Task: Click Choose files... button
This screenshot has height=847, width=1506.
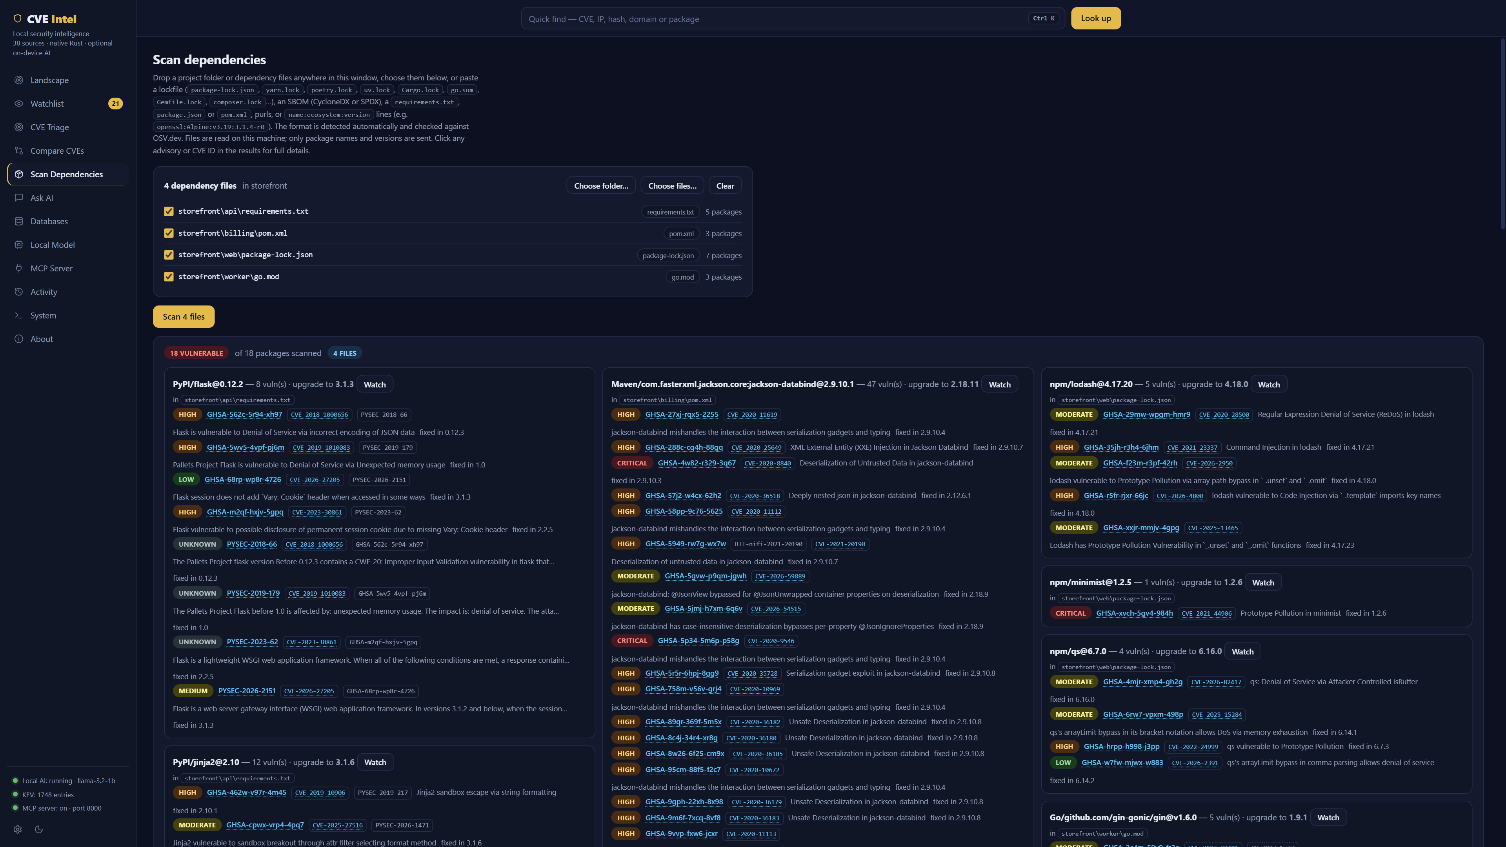Action: [x=672, y=185]
